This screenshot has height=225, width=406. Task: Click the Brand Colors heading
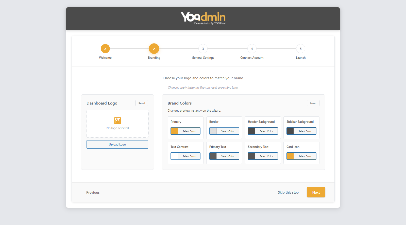pos(180,103)
